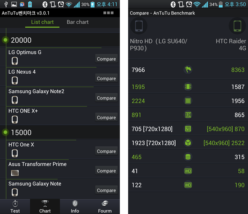This screenshot has width=248, height=214.
Task: Switch to the List chart tab
Action: 42,22
